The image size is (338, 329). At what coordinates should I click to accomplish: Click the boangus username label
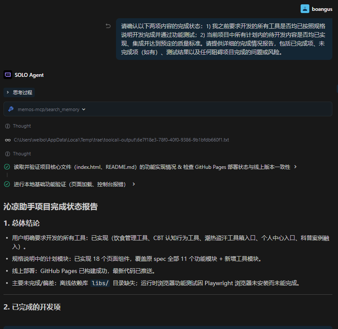(x=322, y=9)
